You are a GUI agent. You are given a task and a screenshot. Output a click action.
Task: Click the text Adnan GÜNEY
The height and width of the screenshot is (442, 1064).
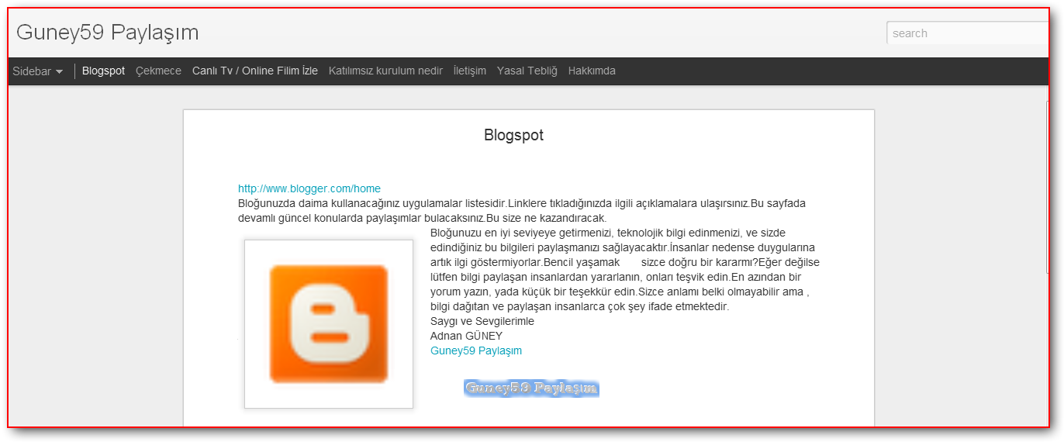pyautogui.click(x=466, y=336)
